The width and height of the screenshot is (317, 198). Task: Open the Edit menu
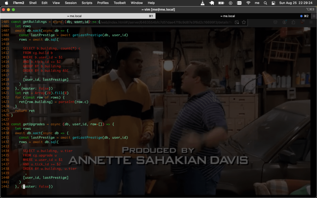coord(45,3)
